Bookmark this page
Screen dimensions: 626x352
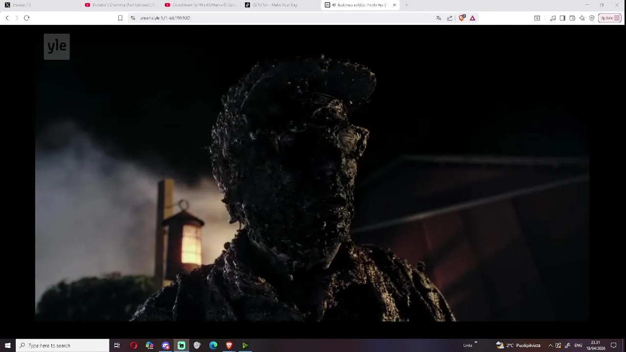coord(120,18)
